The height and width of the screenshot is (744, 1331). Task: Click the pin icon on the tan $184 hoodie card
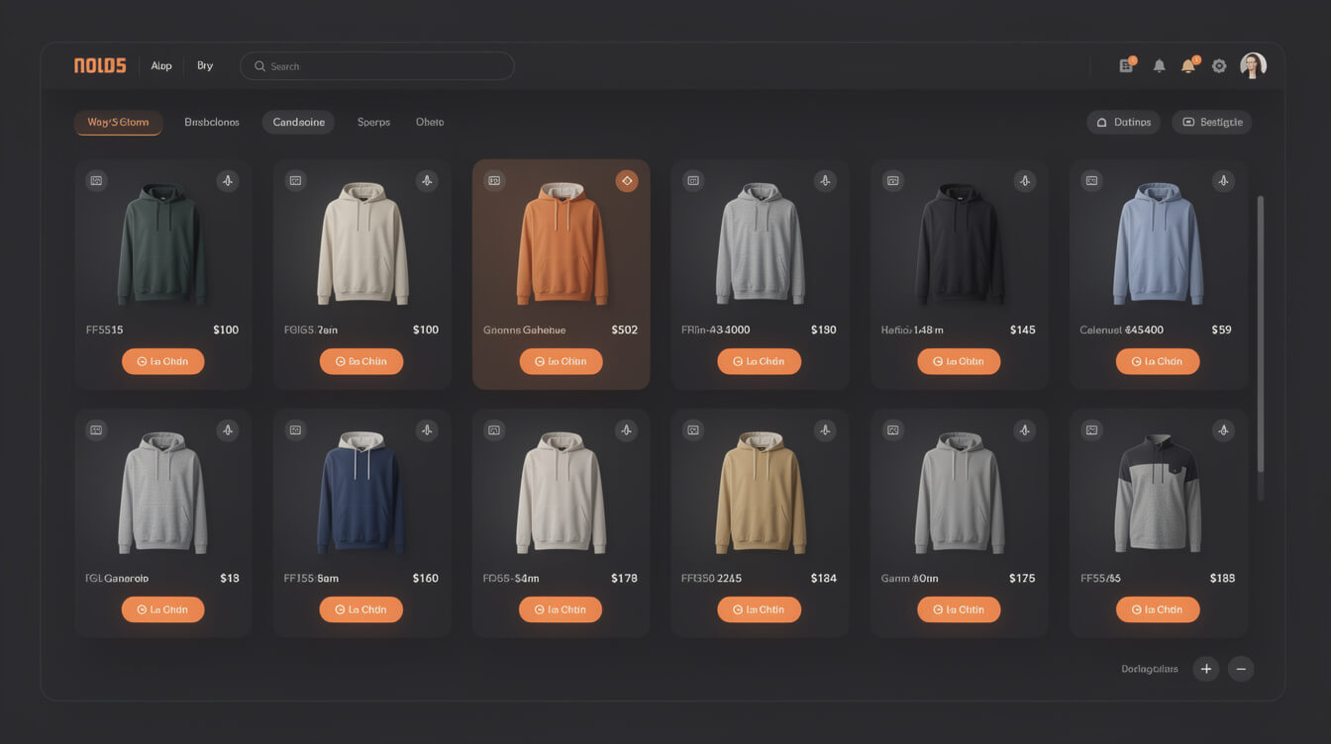point(825,429)
